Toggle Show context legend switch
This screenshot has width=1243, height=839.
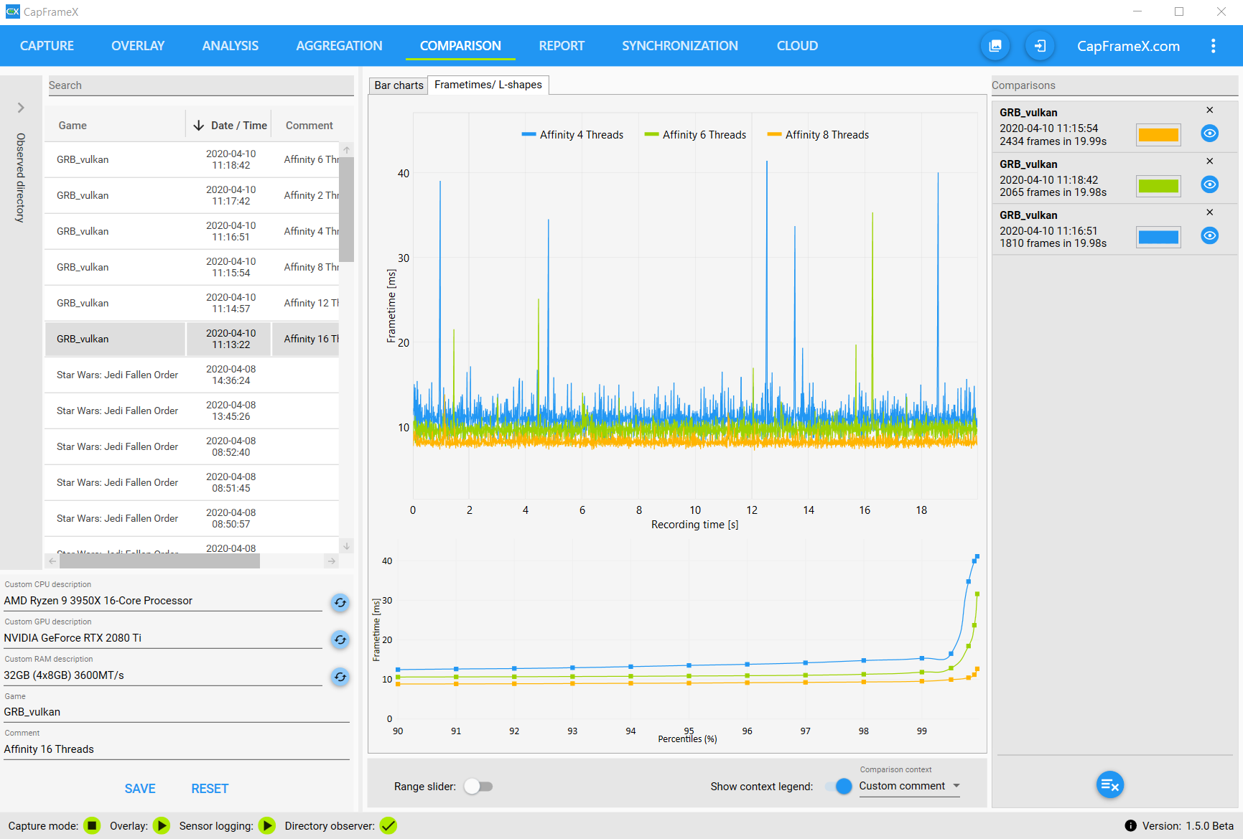click(839, 787)
